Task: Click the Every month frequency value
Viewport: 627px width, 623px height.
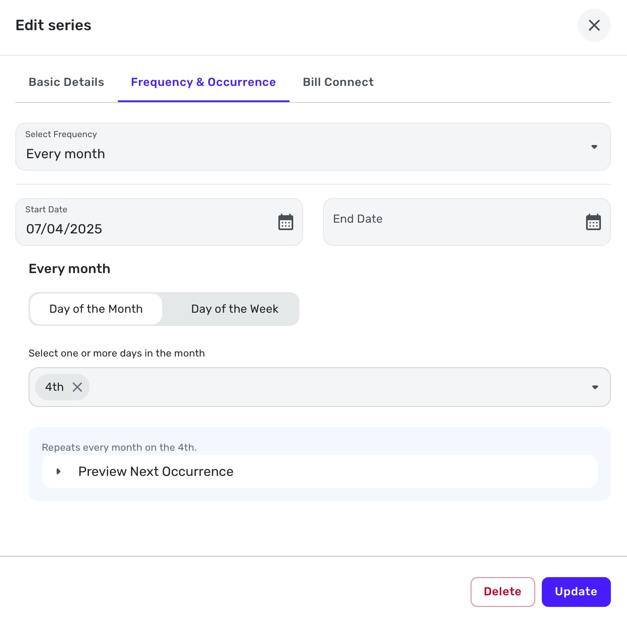Action: (66, 154)
